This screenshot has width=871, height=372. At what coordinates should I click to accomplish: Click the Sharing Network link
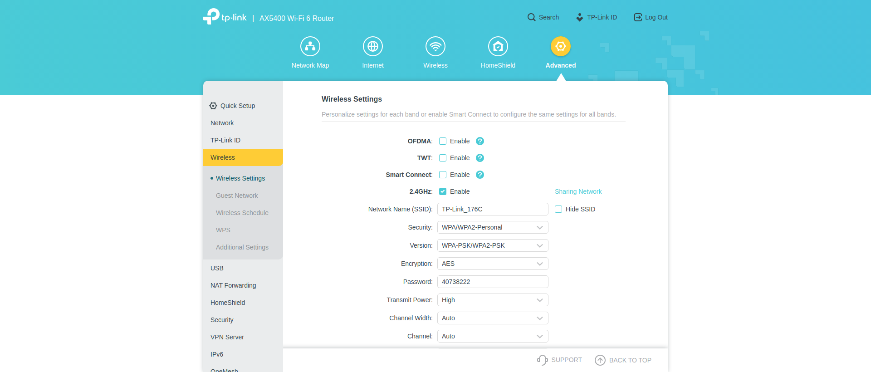point(578,191)
